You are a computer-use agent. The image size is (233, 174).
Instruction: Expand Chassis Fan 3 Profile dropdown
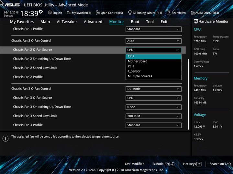click(153, 125)
